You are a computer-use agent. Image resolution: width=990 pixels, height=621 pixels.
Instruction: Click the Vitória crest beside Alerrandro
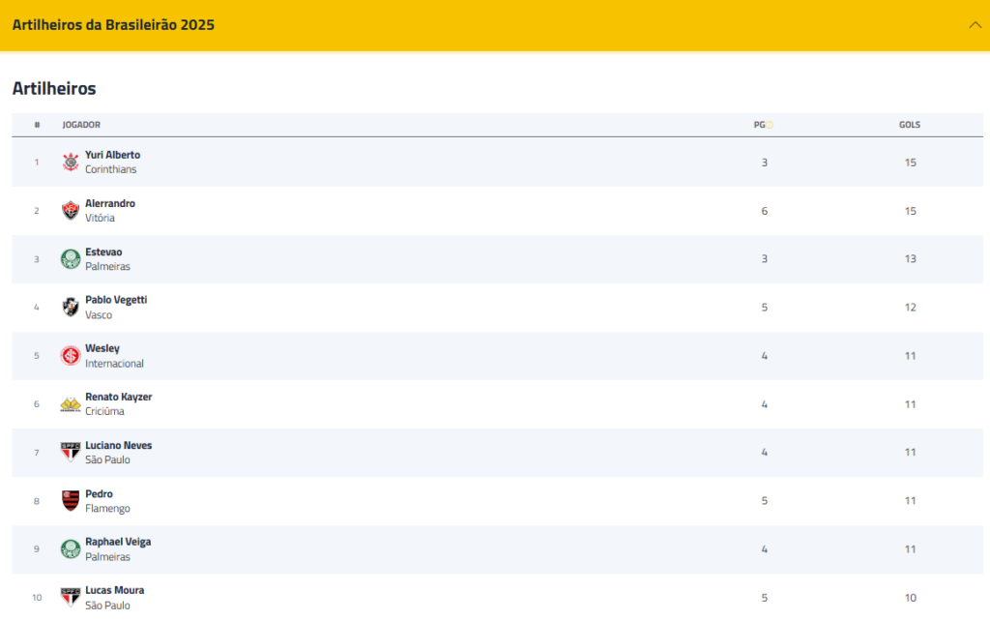coord(70,210)
